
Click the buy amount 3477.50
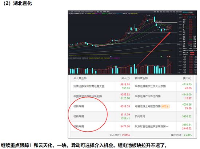click(x=125, y=127)
